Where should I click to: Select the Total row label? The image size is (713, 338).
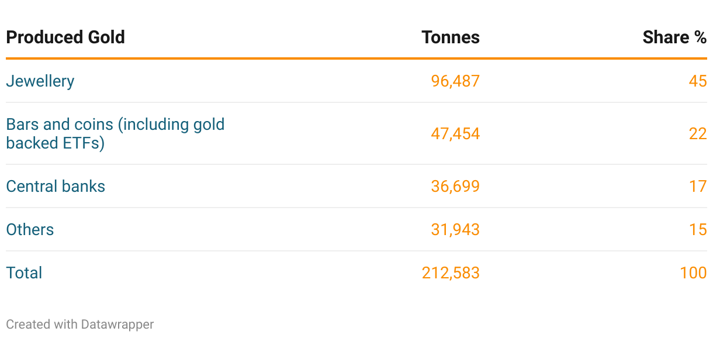(24, 273)
